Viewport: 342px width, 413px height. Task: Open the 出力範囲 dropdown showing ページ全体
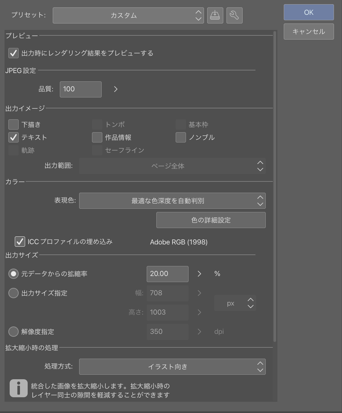pos(172,166)
